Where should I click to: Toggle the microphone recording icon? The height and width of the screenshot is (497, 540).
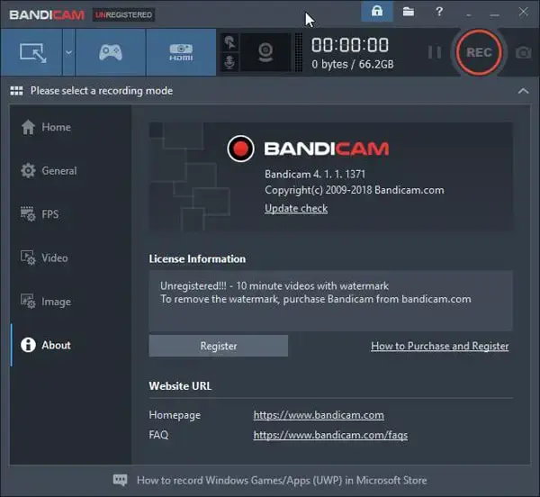(x=229, y=62)
